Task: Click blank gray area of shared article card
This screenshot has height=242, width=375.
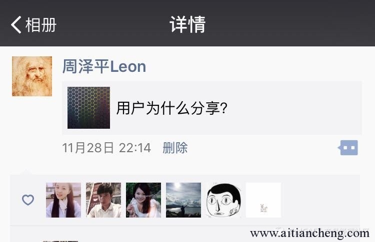Action: (294, 108)
